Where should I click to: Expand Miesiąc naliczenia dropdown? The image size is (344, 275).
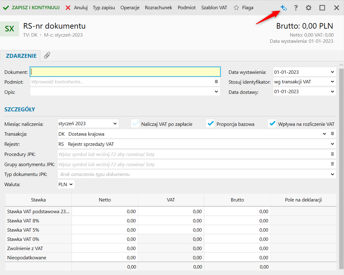(115, 124)
